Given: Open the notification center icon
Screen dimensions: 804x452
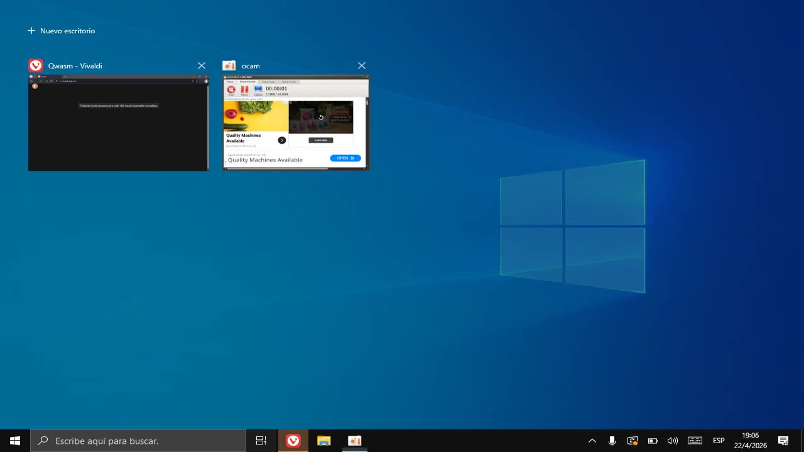Looking at the screenshot, I should 783,441.
